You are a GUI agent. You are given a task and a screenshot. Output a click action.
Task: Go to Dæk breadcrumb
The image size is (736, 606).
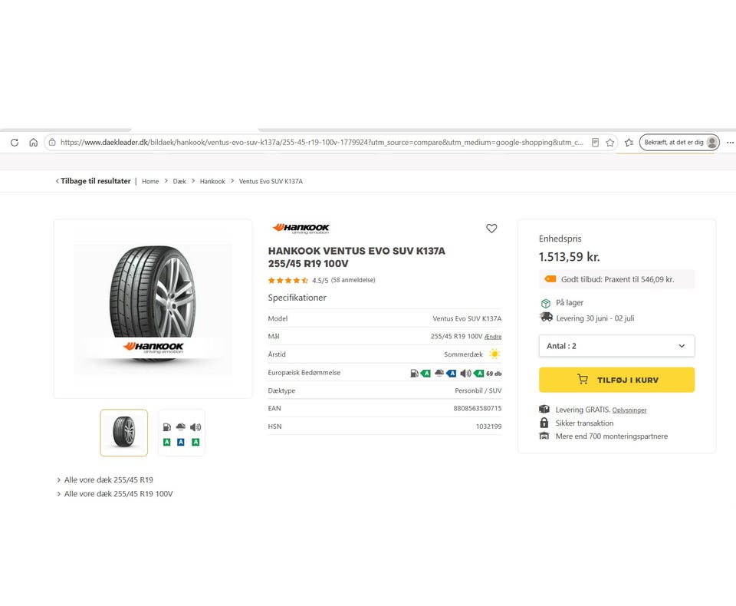[x=179, y=181]
